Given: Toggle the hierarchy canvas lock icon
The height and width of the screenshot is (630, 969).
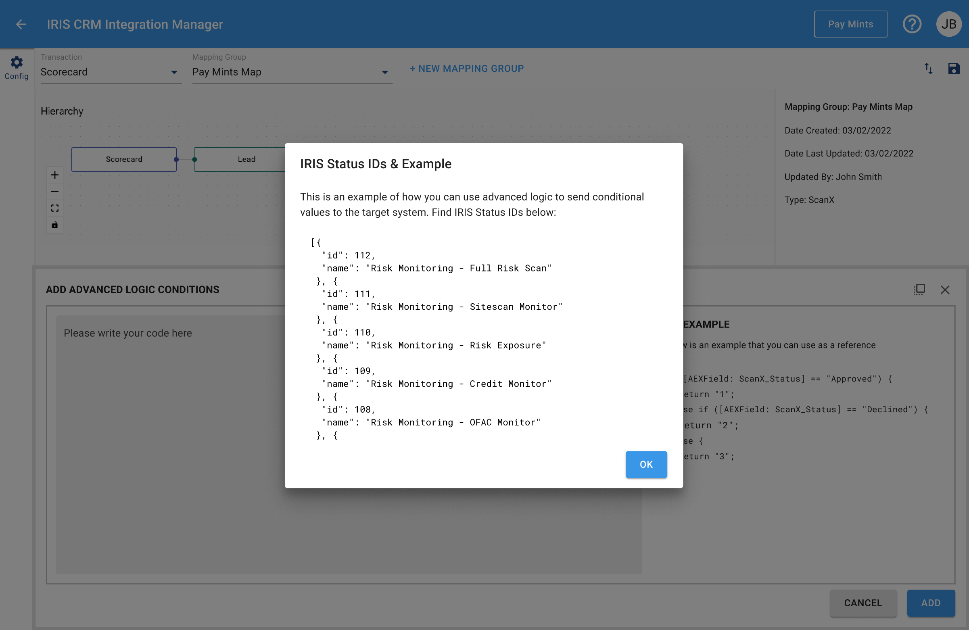Looking at the screenshot, I should [54, 225].
